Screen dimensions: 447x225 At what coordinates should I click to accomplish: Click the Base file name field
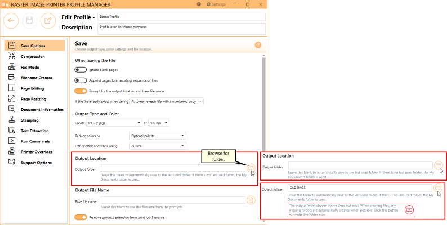pyautogui.click(x=173, y=200)
